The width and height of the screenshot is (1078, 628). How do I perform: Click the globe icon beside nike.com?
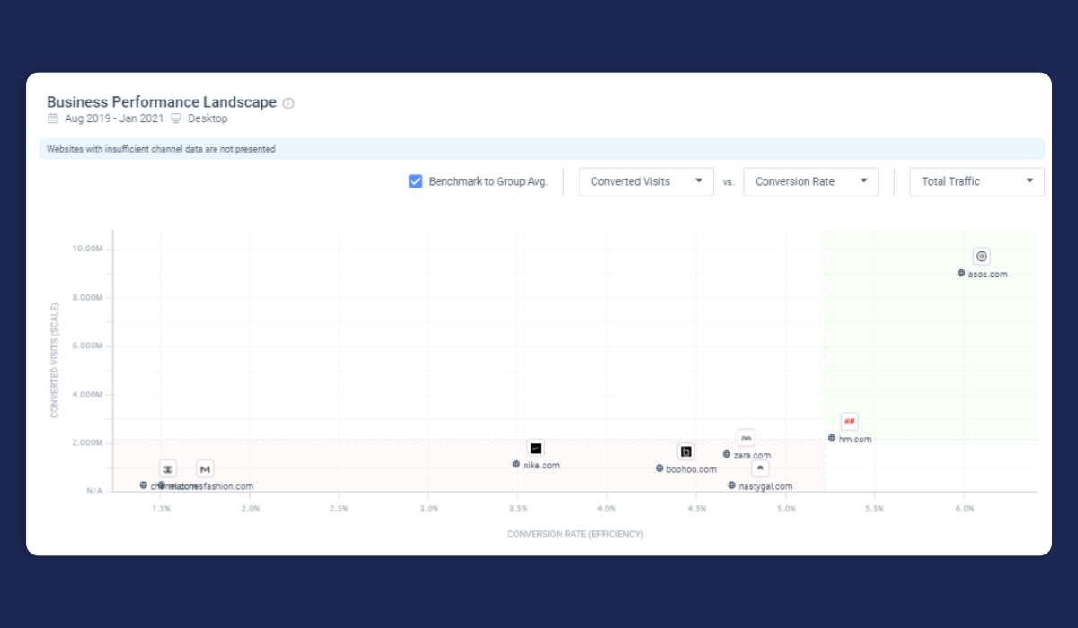[516, 465]
